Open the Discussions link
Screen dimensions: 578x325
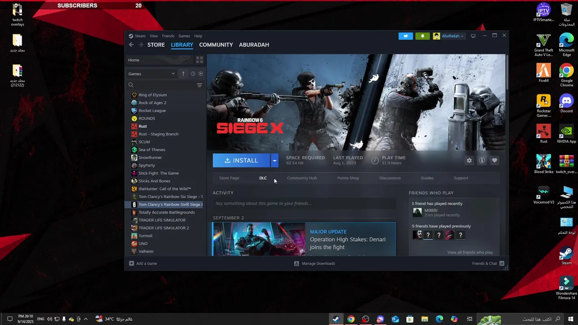coord(390,178)
